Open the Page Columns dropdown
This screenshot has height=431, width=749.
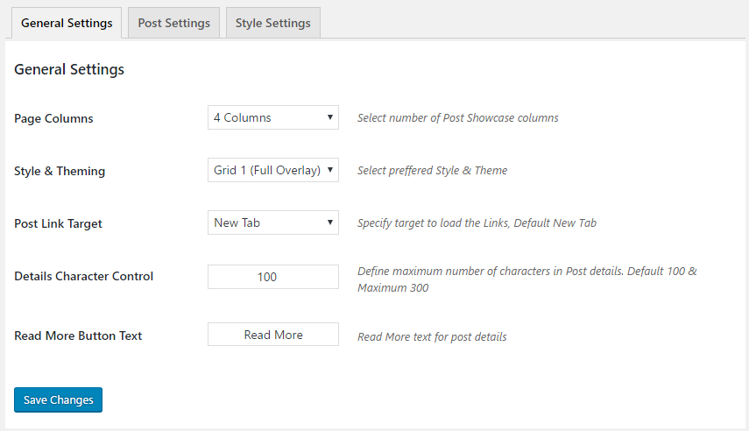pos(273,117)
